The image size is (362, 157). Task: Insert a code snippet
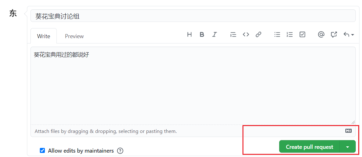click(246, 34)
